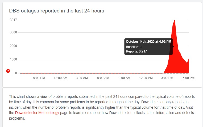The width and height of the screenshot is (203, 127).
Task: Click the 6:00 PM x-axis label
Action: click(189, 78)
